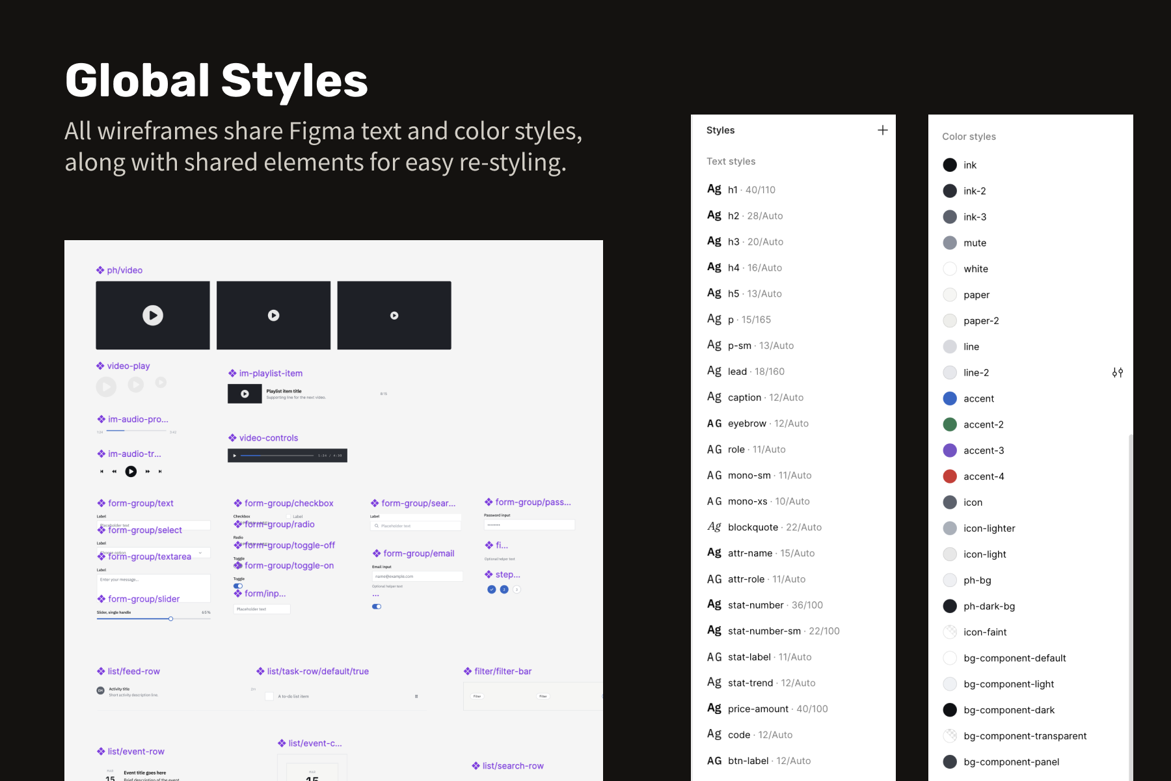
Task: Play the medium ph/video placeholder
Action: coord(274,316)
